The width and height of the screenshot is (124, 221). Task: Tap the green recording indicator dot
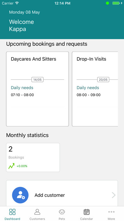[x=108, y=3]
